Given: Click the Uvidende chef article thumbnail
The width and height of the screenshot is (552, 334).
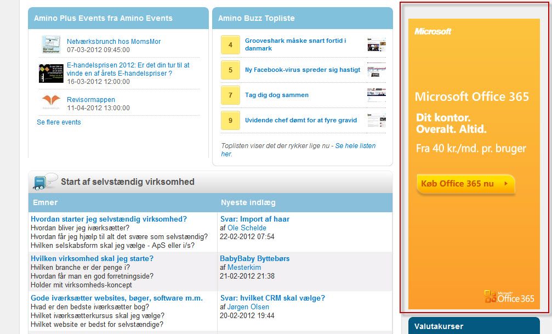Looking at the screenshot, I should click(377, 121).
